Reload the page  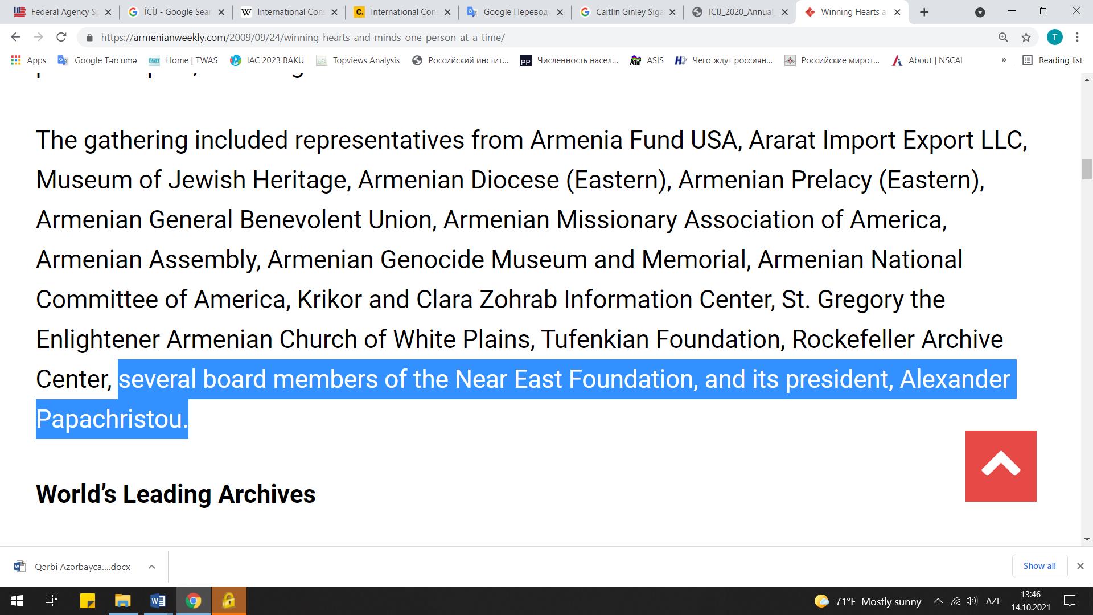coord(61,38)
